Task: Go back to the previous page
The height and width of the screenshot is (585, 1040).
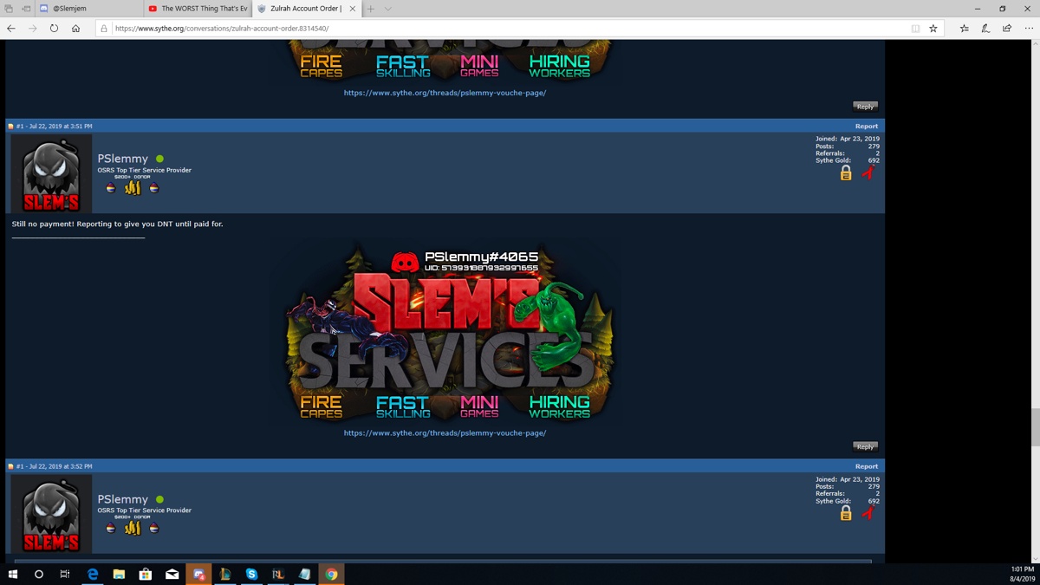Action: click(11, 29)
